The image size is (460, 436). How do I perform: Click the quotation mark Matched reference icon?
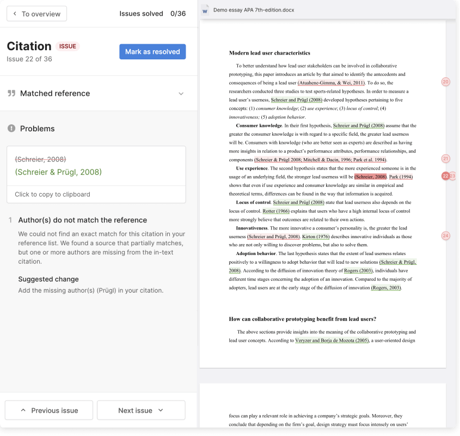click(11, 93)
